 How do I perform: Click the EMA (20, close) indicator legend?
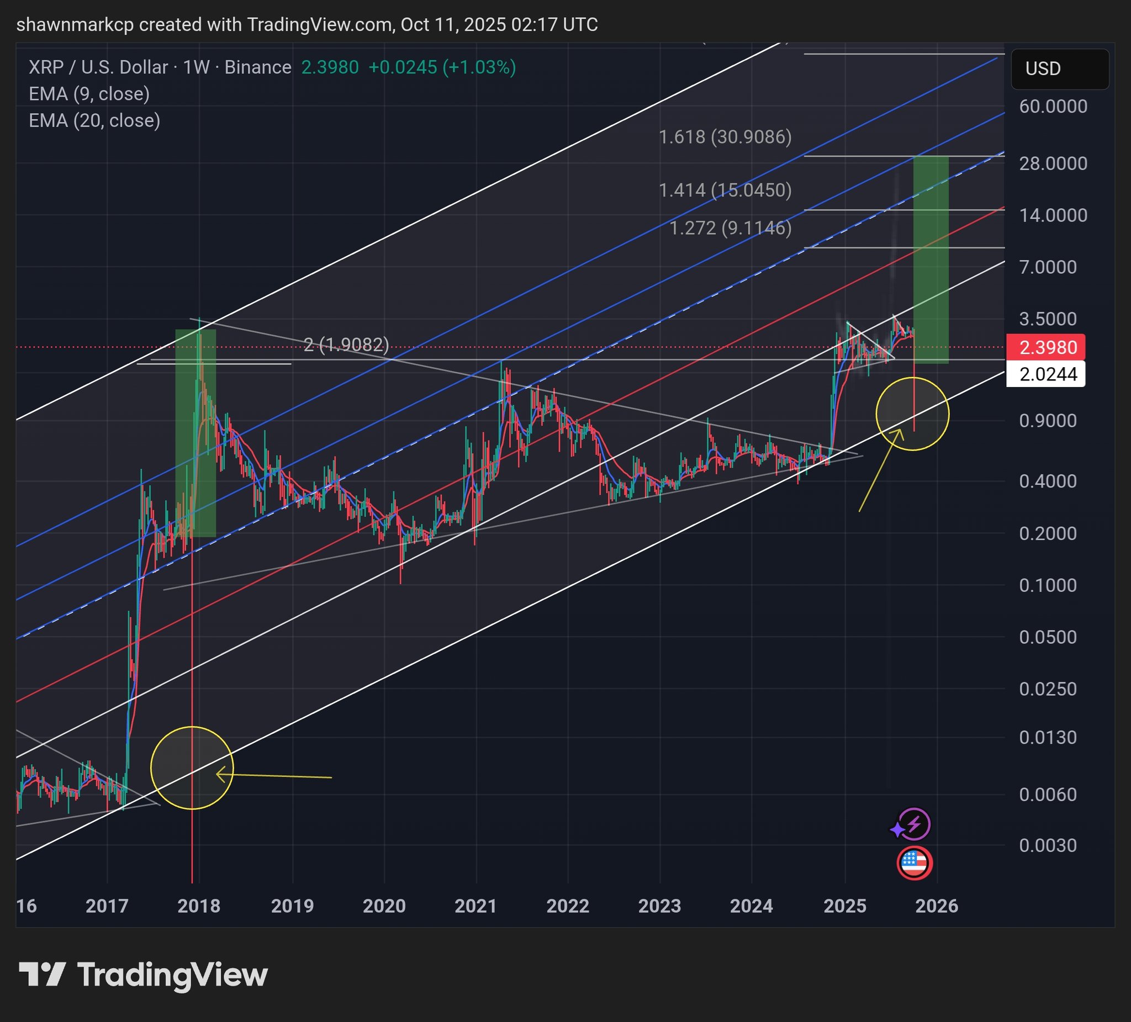click(94, 120)
